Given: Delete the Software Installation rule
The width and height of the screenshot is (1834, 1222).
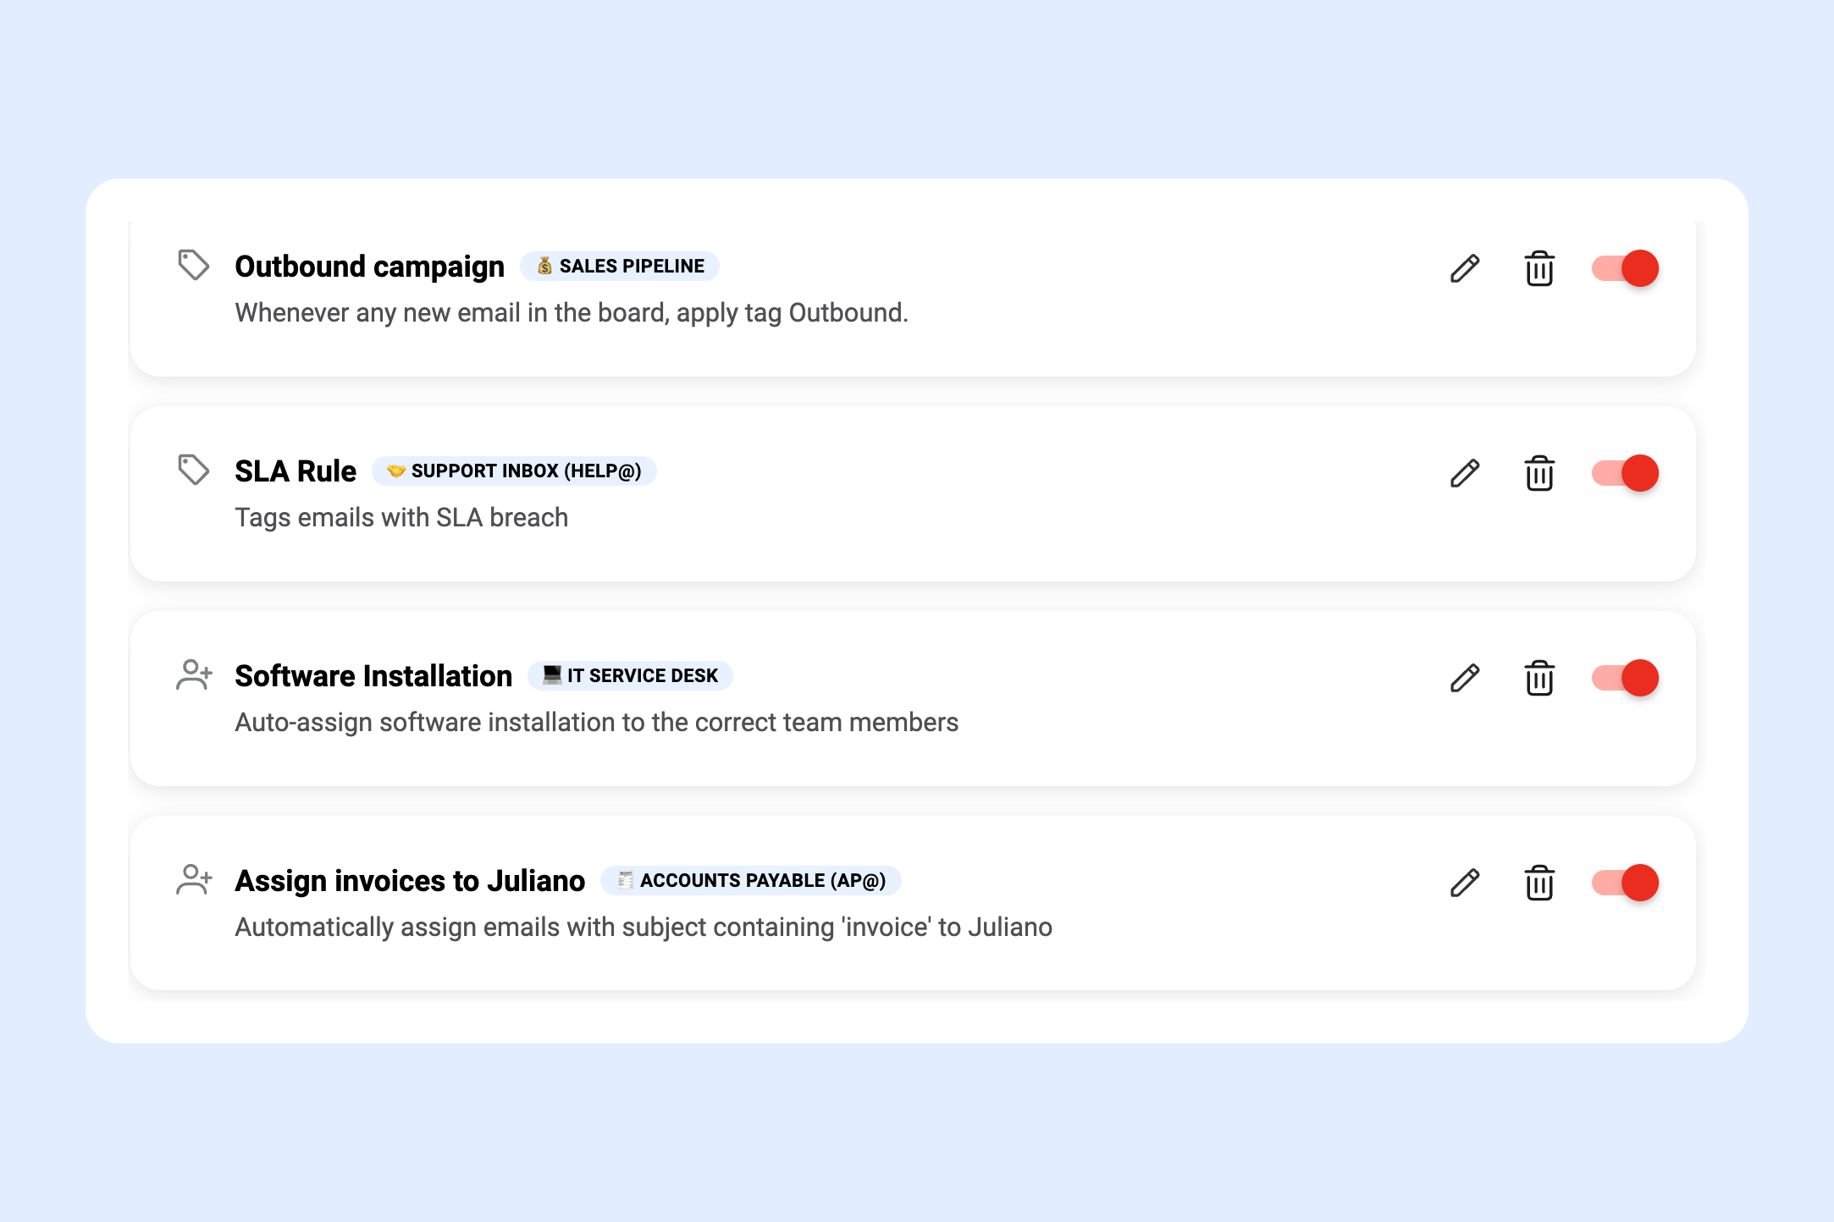Looking at the screenshot, I should point(1539,678).
